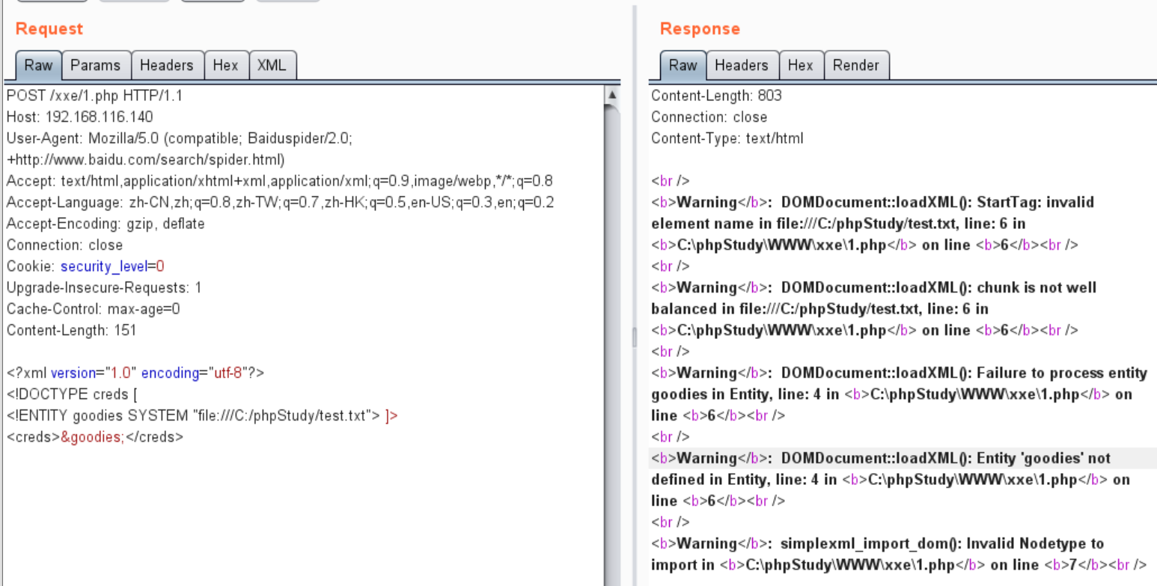Click the request scrollbar up arrow

coord(611,96)
